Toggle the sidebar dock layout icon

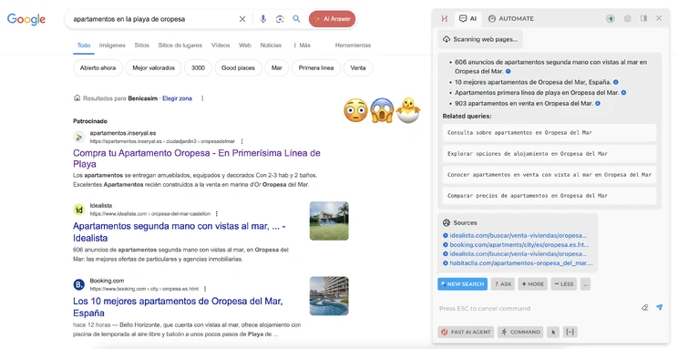coord(644,18)
